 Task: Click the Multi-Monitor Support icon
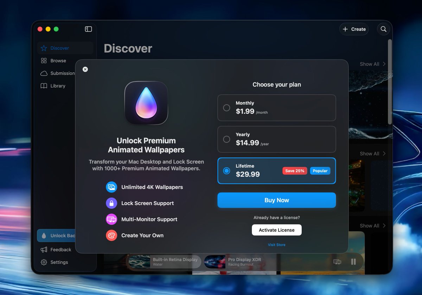point(111,219)
